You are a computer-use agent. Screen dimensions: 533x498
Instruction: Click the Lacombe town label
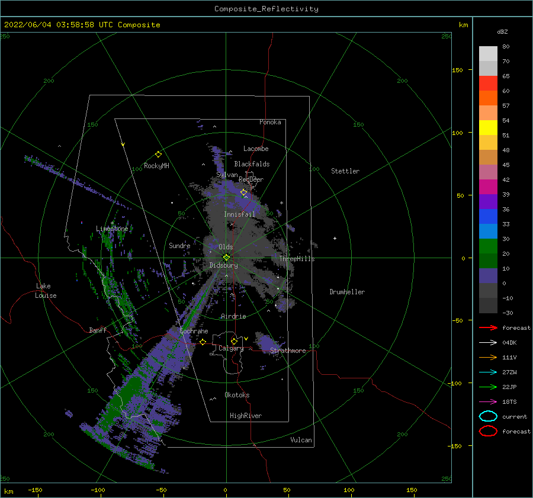point(256,149)
